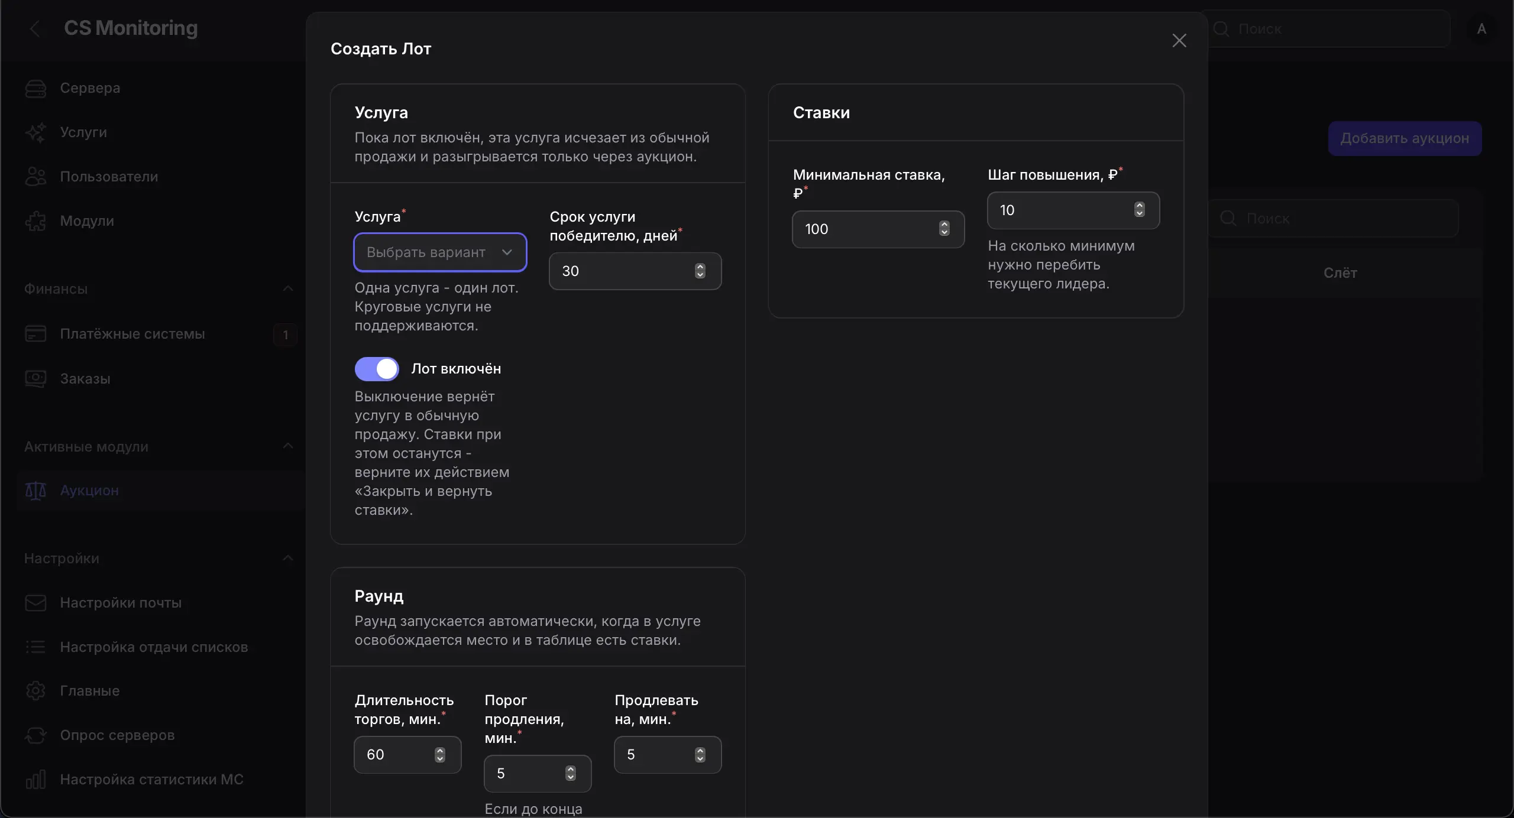Click the Платёжные системы card icon
Image resolution: width=1514 pixels, height=818 pixels.
point(35,334)
